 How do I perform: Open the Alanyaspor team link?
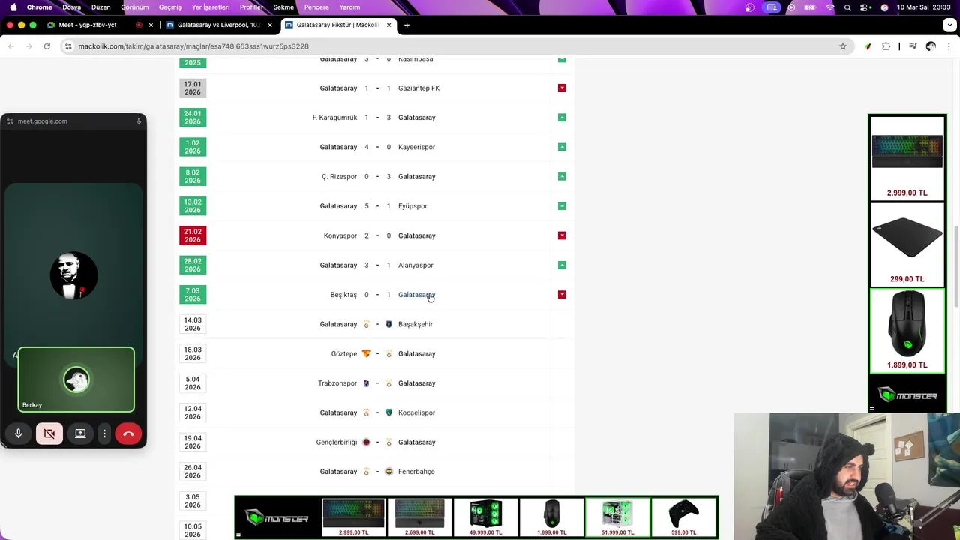click(415, 265)
